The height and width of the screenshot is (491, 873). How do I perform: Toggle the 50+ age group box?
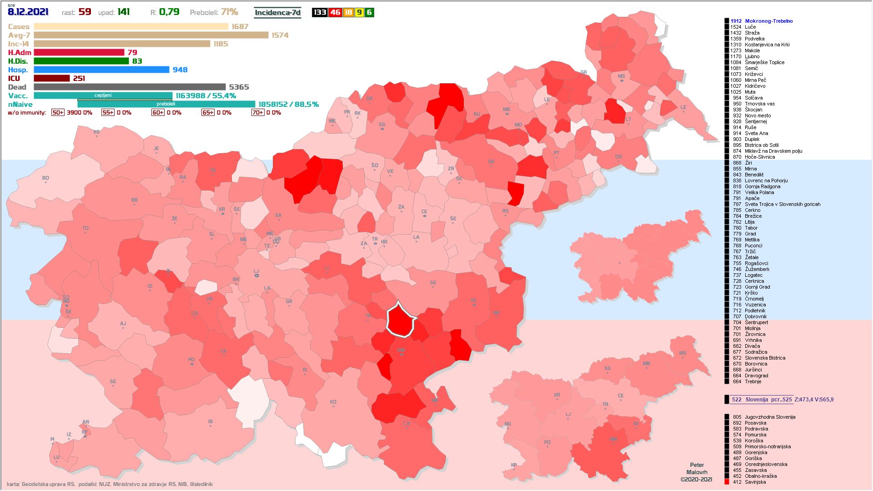[x=58, y=113]
